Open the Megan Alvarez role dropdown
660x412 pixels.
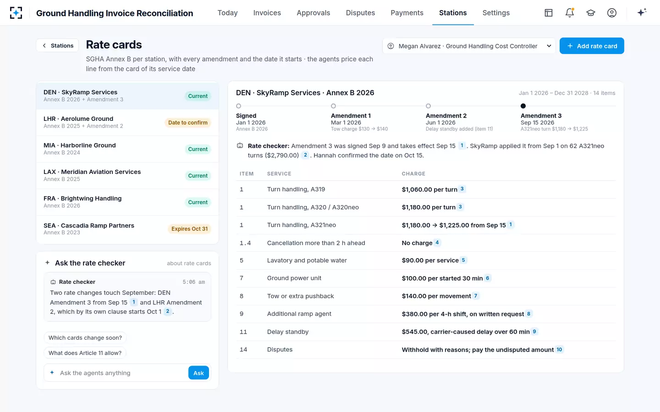[469, 46]
